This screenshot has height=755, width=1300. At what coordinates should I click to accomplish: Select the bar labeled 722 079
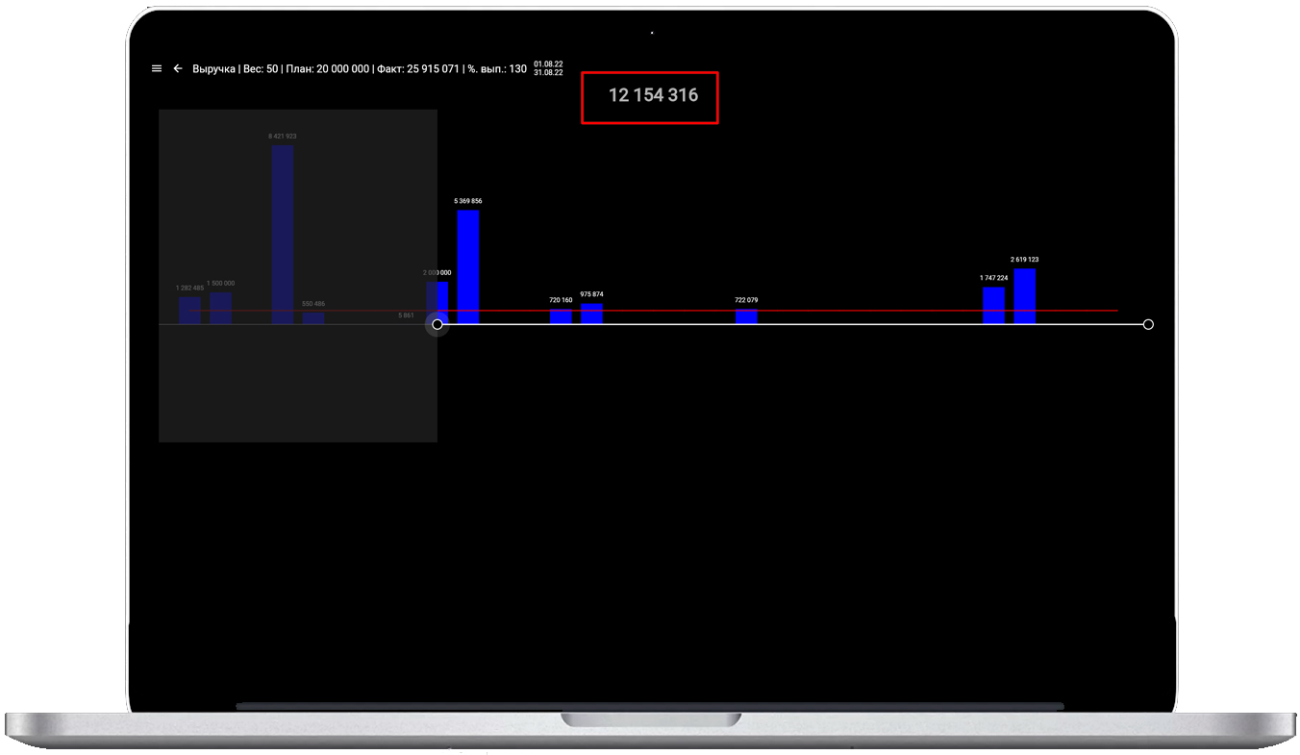point(746,316)
